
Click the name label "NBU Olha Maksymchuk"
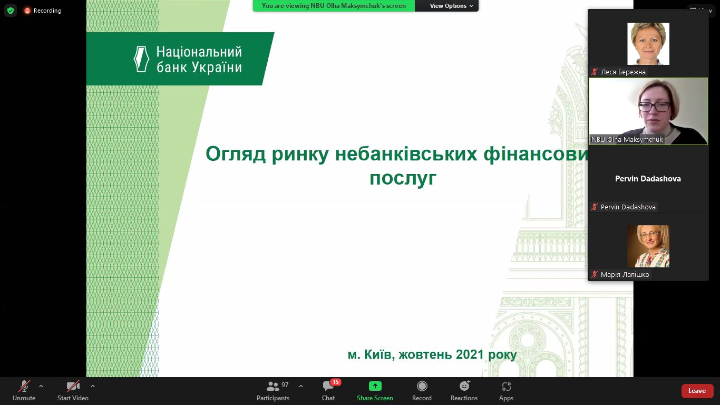click(627, 140)
